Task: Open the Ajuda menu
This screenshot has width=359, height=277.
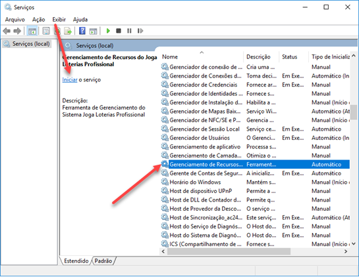Action: tap(80, 20)
